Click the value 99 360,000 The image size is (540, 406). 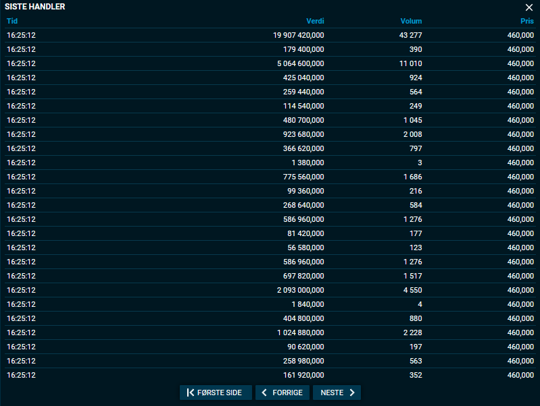pyautogui.click(x=305, y=191)
